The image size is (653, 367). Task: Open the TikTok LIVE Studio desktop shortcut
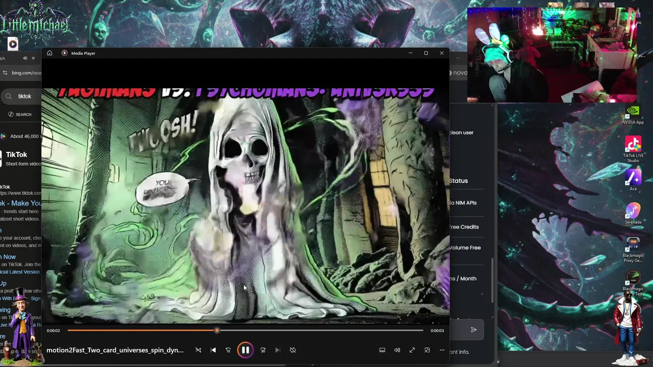point(633,149)
